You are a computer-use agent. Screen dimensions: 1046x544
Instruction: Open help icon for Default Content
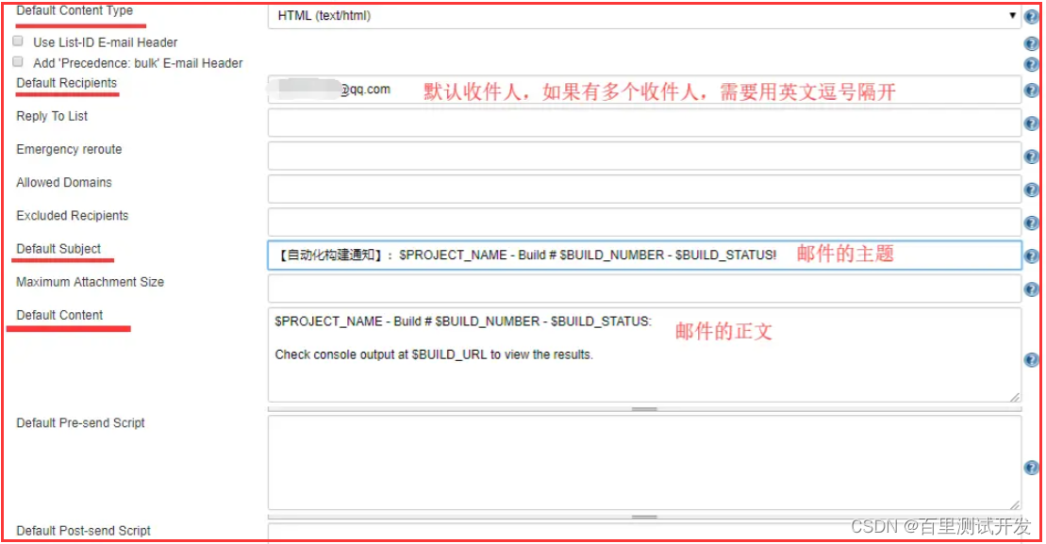coord(1031,360)
